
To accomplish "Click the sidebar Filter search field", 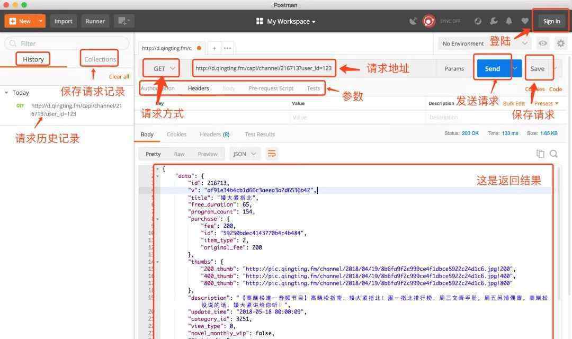I will (x=67, y=43).
